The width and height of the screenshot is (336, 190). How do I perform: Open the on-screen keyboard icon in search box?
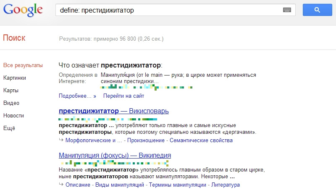[287, 10]
